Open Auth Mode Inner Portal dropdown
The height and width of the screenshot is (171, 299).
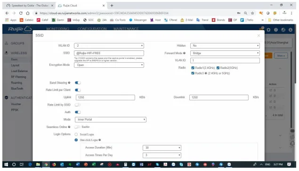(111, 120)
